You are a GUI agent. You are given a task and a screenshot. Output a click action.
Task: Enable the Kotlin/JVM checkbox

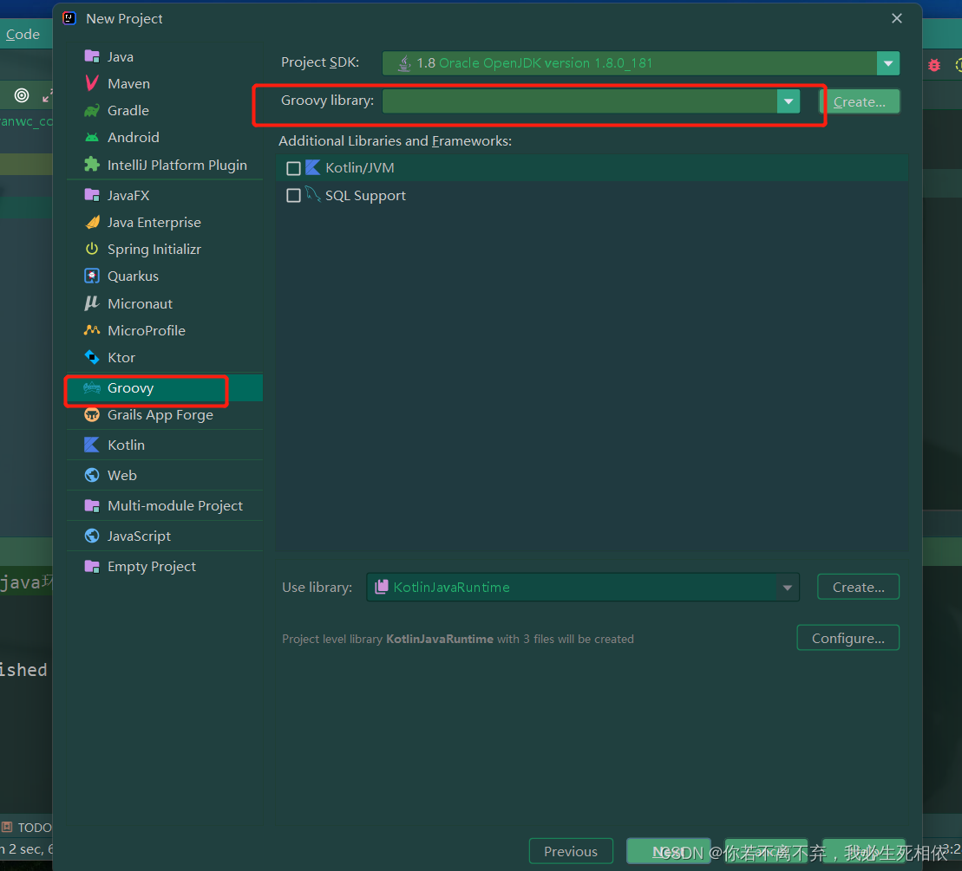click(294, 168)
